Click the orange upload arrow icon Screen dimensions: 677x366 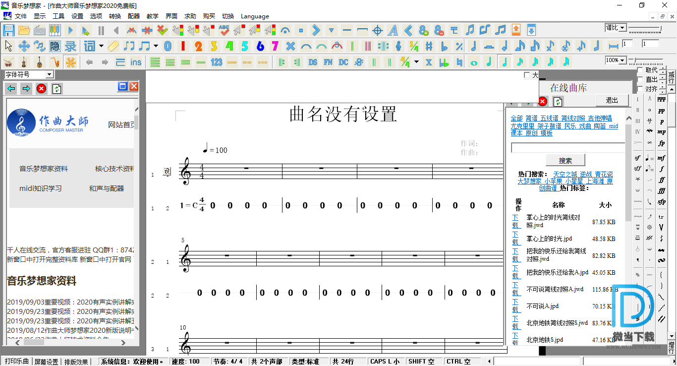pos(516,29)
